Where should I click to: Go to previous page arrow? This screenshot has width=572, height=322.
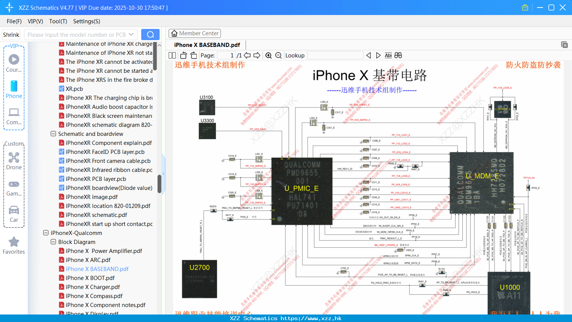tap(247, 55)
